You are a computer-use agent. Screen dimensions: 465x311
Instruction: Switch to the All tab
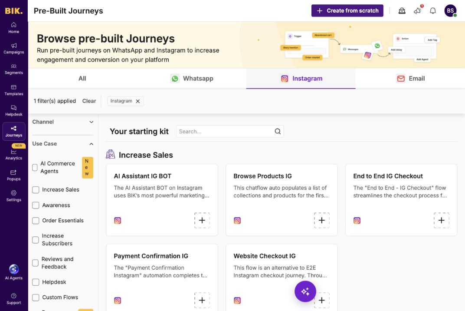pos(82,79)
